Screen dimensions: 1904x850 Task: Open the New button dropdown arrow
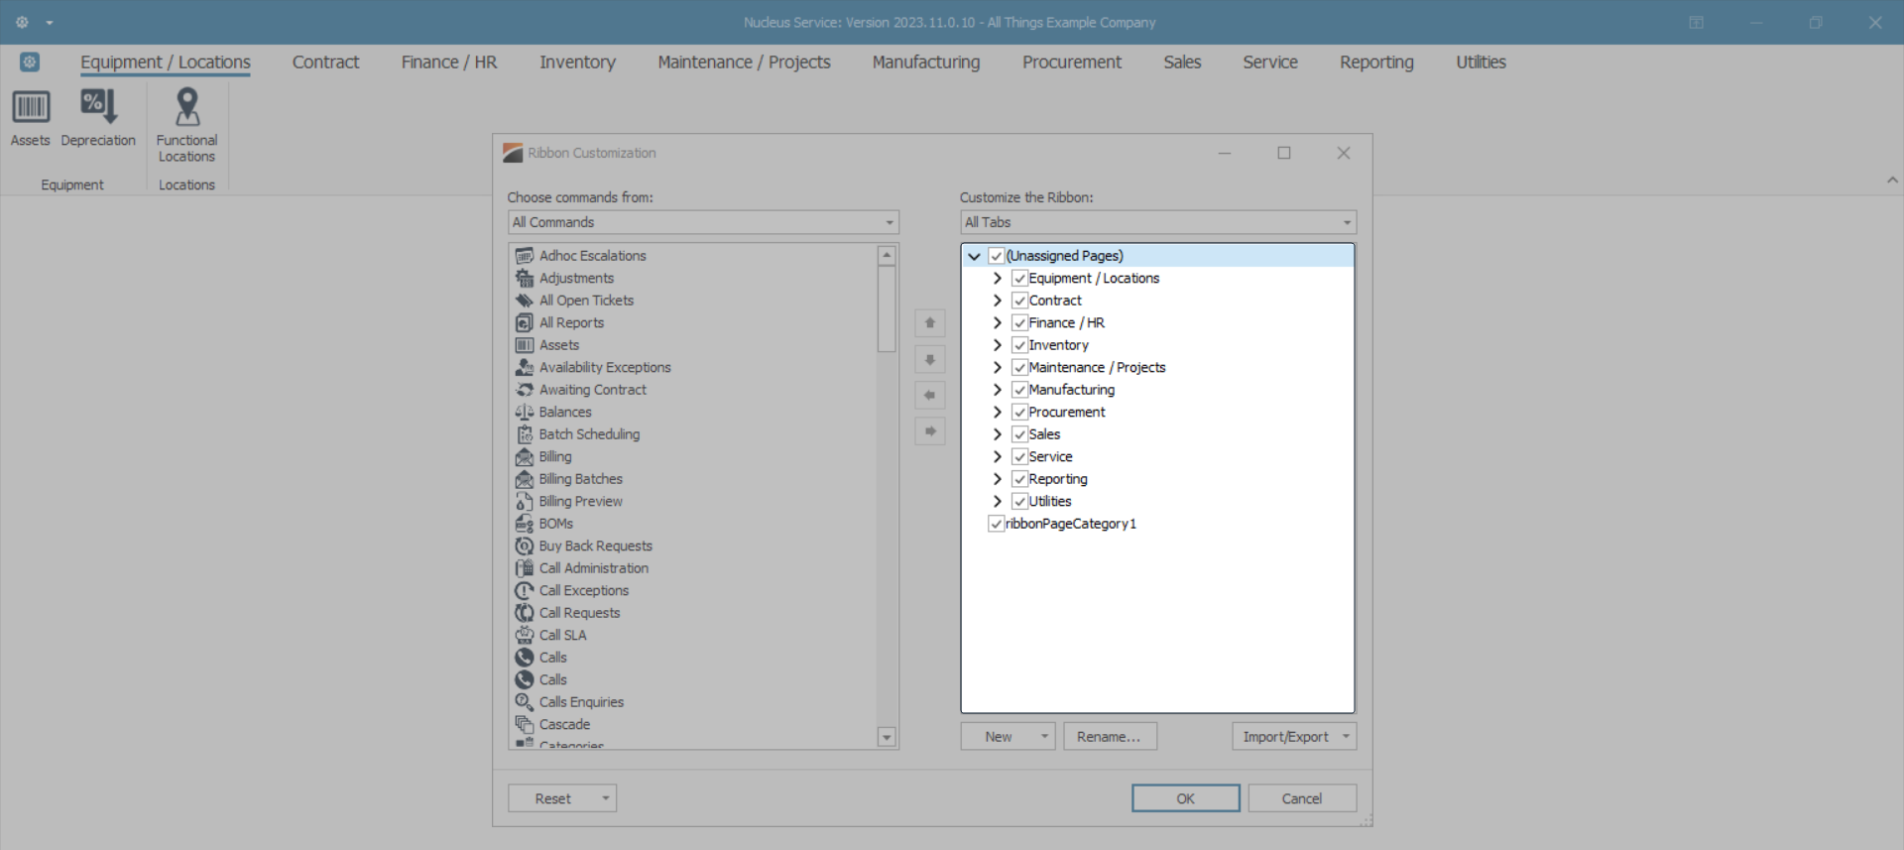pos(1044,737)
